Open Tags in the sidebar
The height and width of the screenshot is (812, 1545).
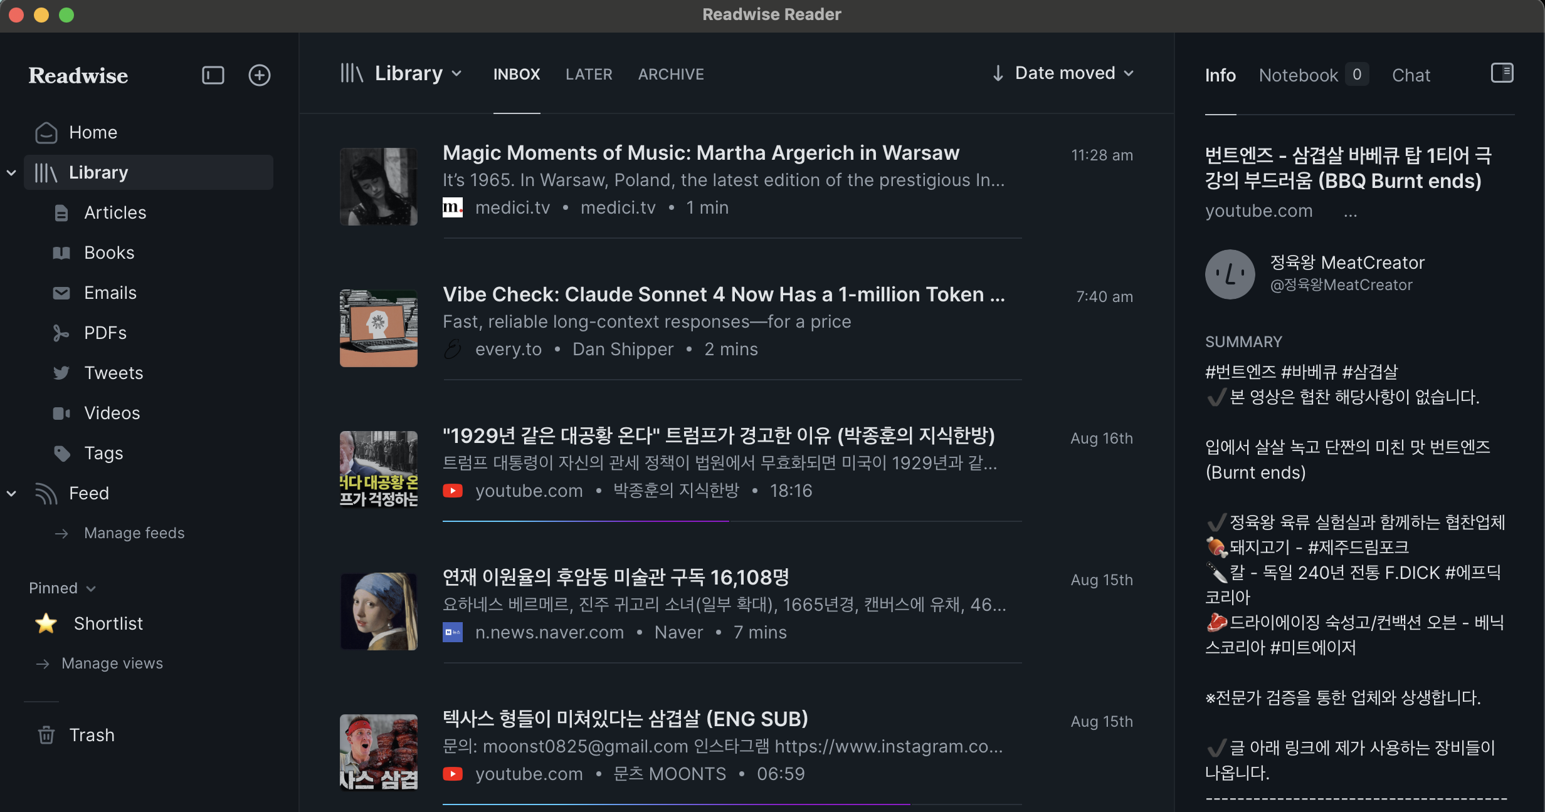coord(103,453)
